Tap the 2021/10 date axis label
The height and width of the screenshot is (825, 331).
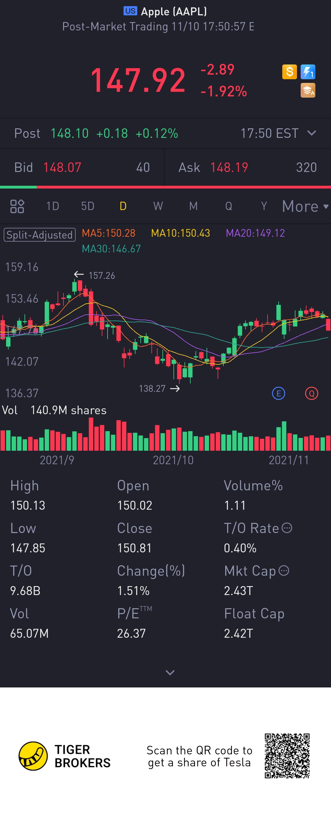coord(173,460)
